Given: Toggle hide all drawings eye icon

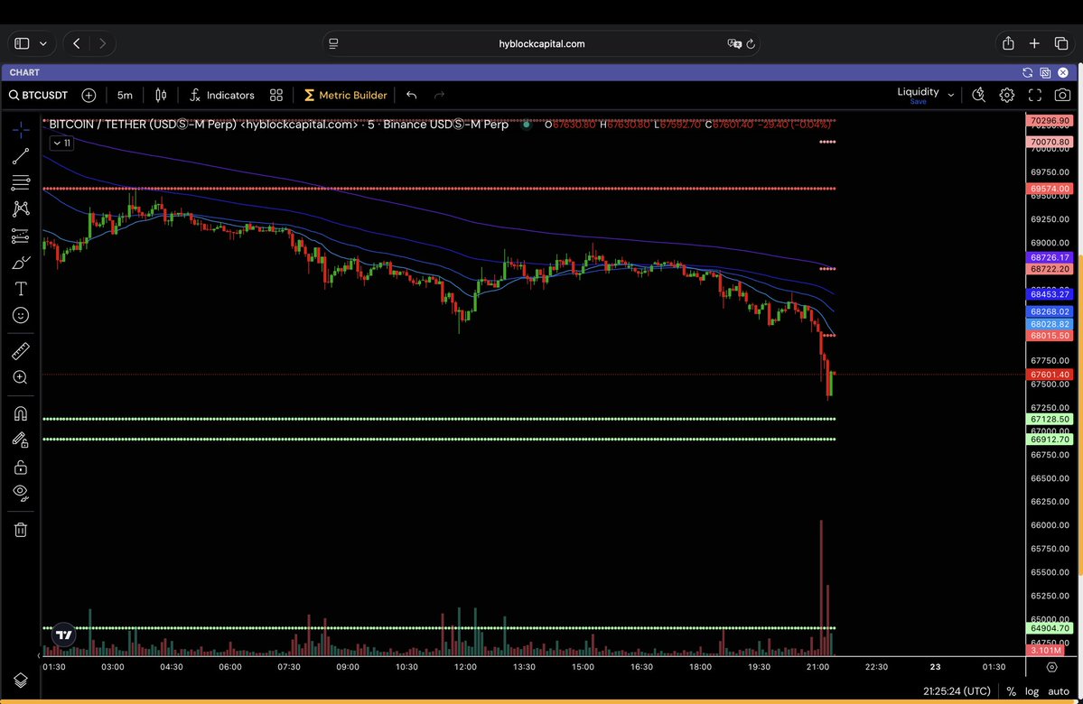Looking at the screenshot, I should coord(21,493).
